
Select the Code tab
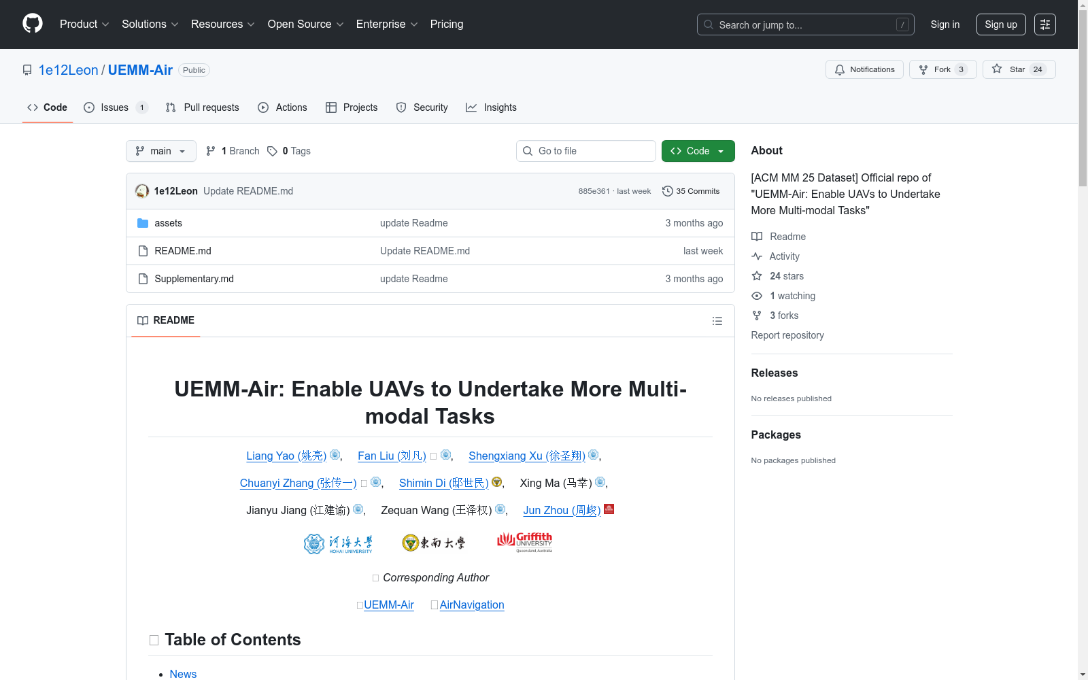coord(48,107)
